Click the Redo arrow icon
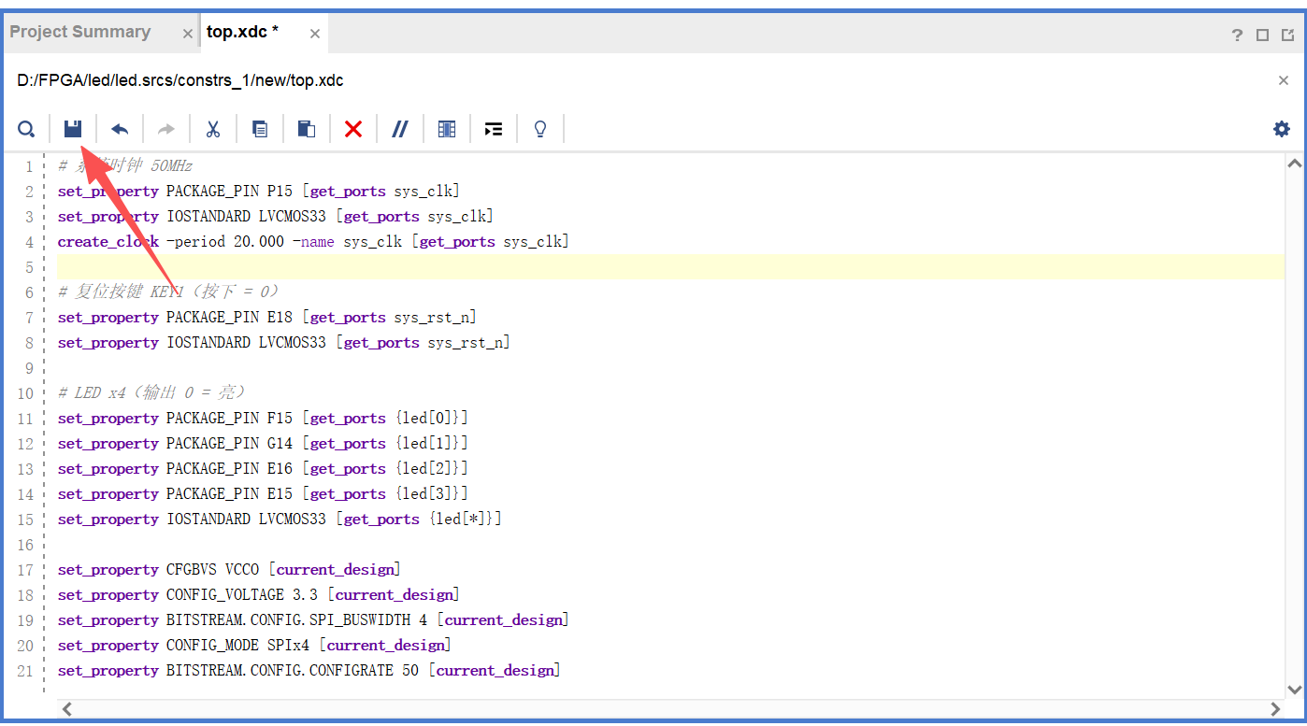The image size is (1307, 726). (166, 129)
